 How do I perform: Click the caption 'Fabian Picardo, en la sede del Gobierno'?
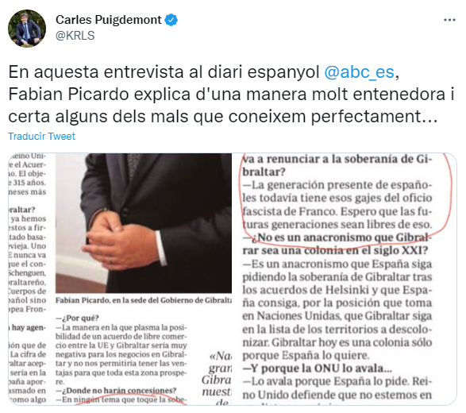(144, 300)
